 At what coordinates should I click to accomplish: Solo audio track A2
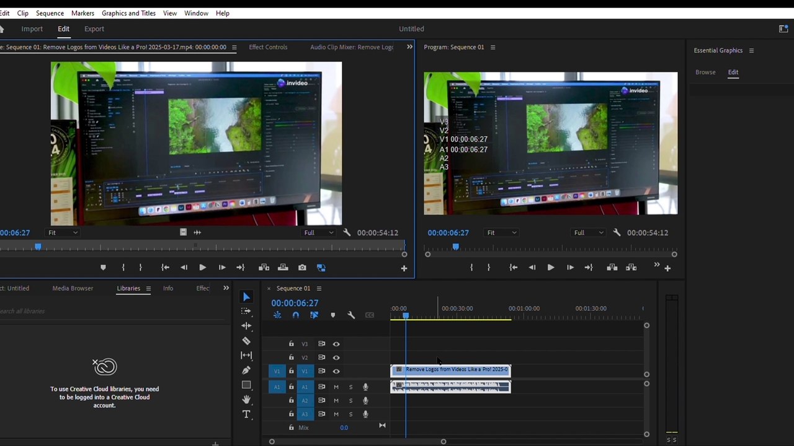[350, 401]
